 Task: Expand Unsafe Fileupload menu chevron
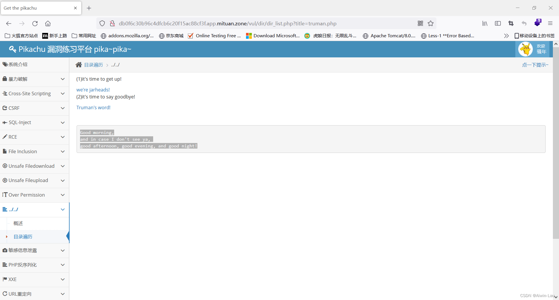click(x=63, y=181)
